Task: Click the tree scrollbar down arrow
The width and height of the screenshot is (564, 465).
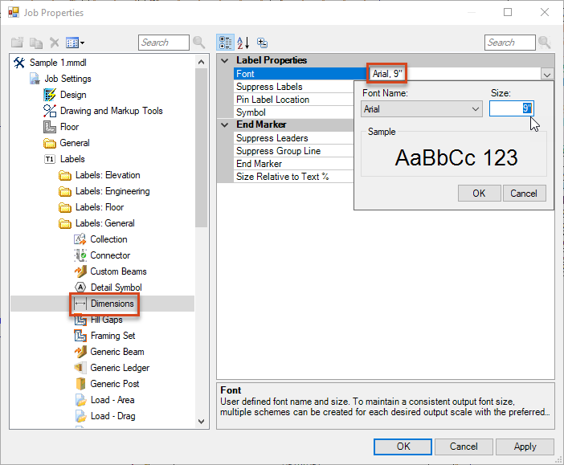Action: click(x=202, y=422)
